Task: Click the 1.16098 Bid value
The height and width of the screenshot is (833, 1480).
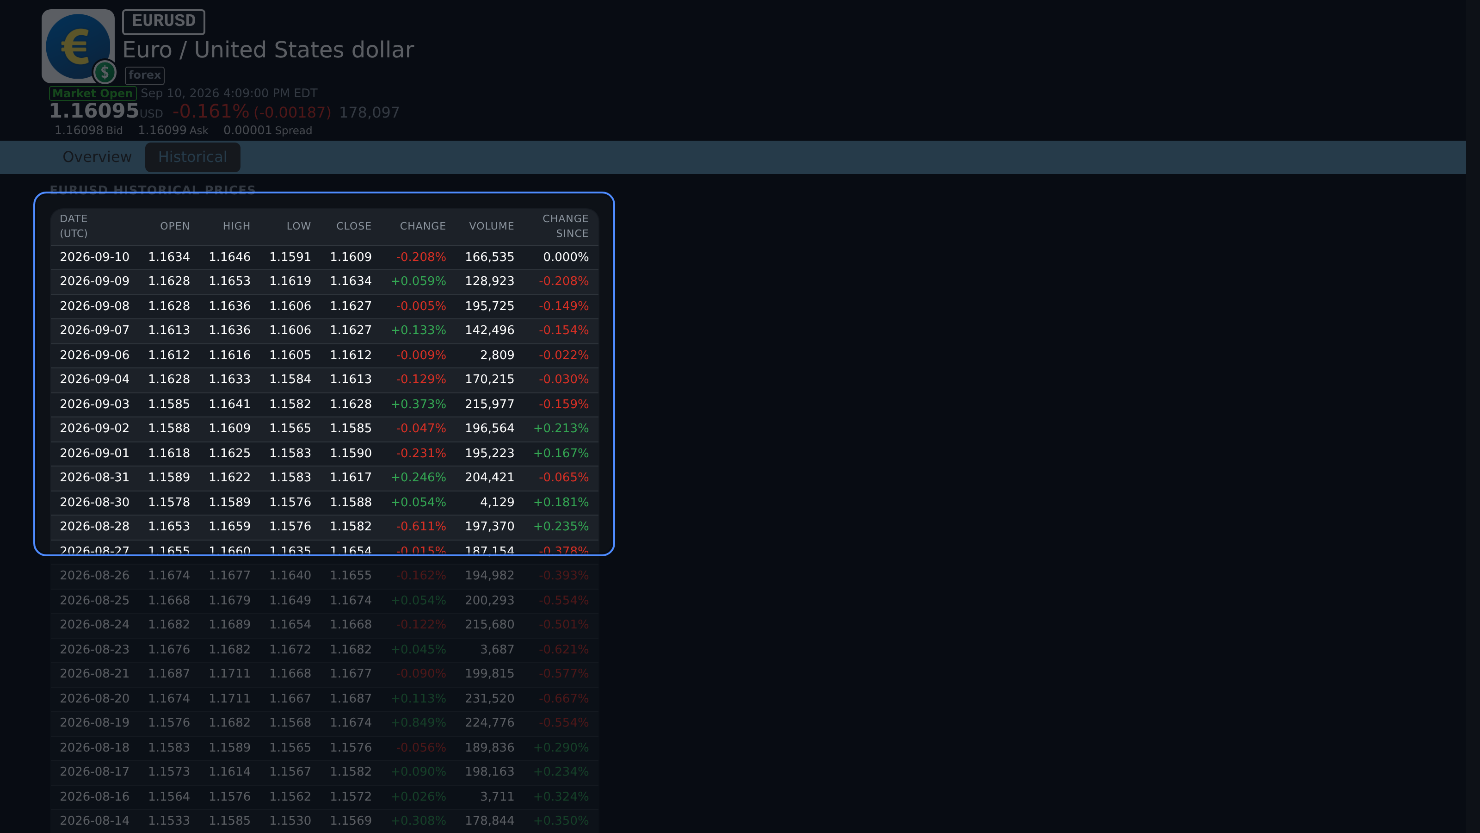Action: click(88, 131)
